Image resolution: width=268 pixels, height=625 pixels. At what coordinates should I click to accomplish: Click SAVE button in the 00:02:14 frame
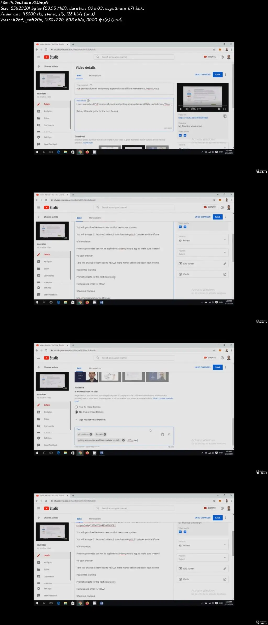(218, 75)
